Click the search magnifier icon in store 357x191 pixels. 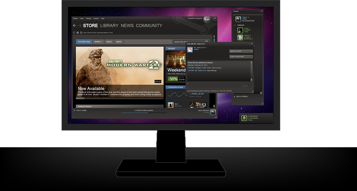207,42
